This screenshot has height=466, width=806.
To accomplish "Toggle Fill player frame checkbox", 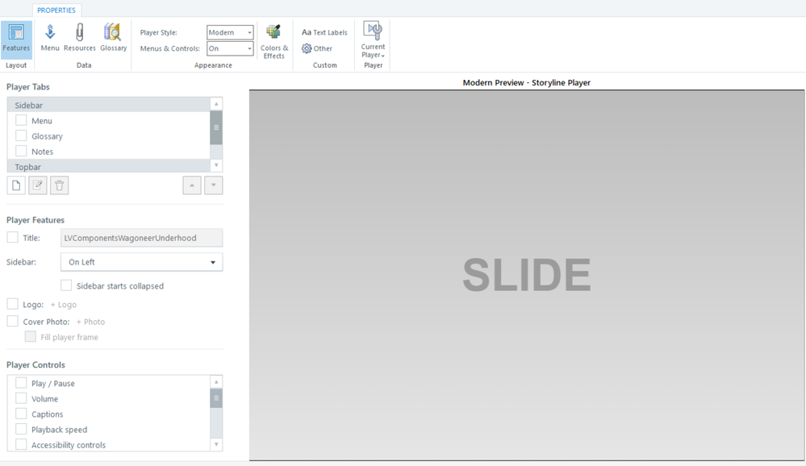I will click(x=31, y=336).
